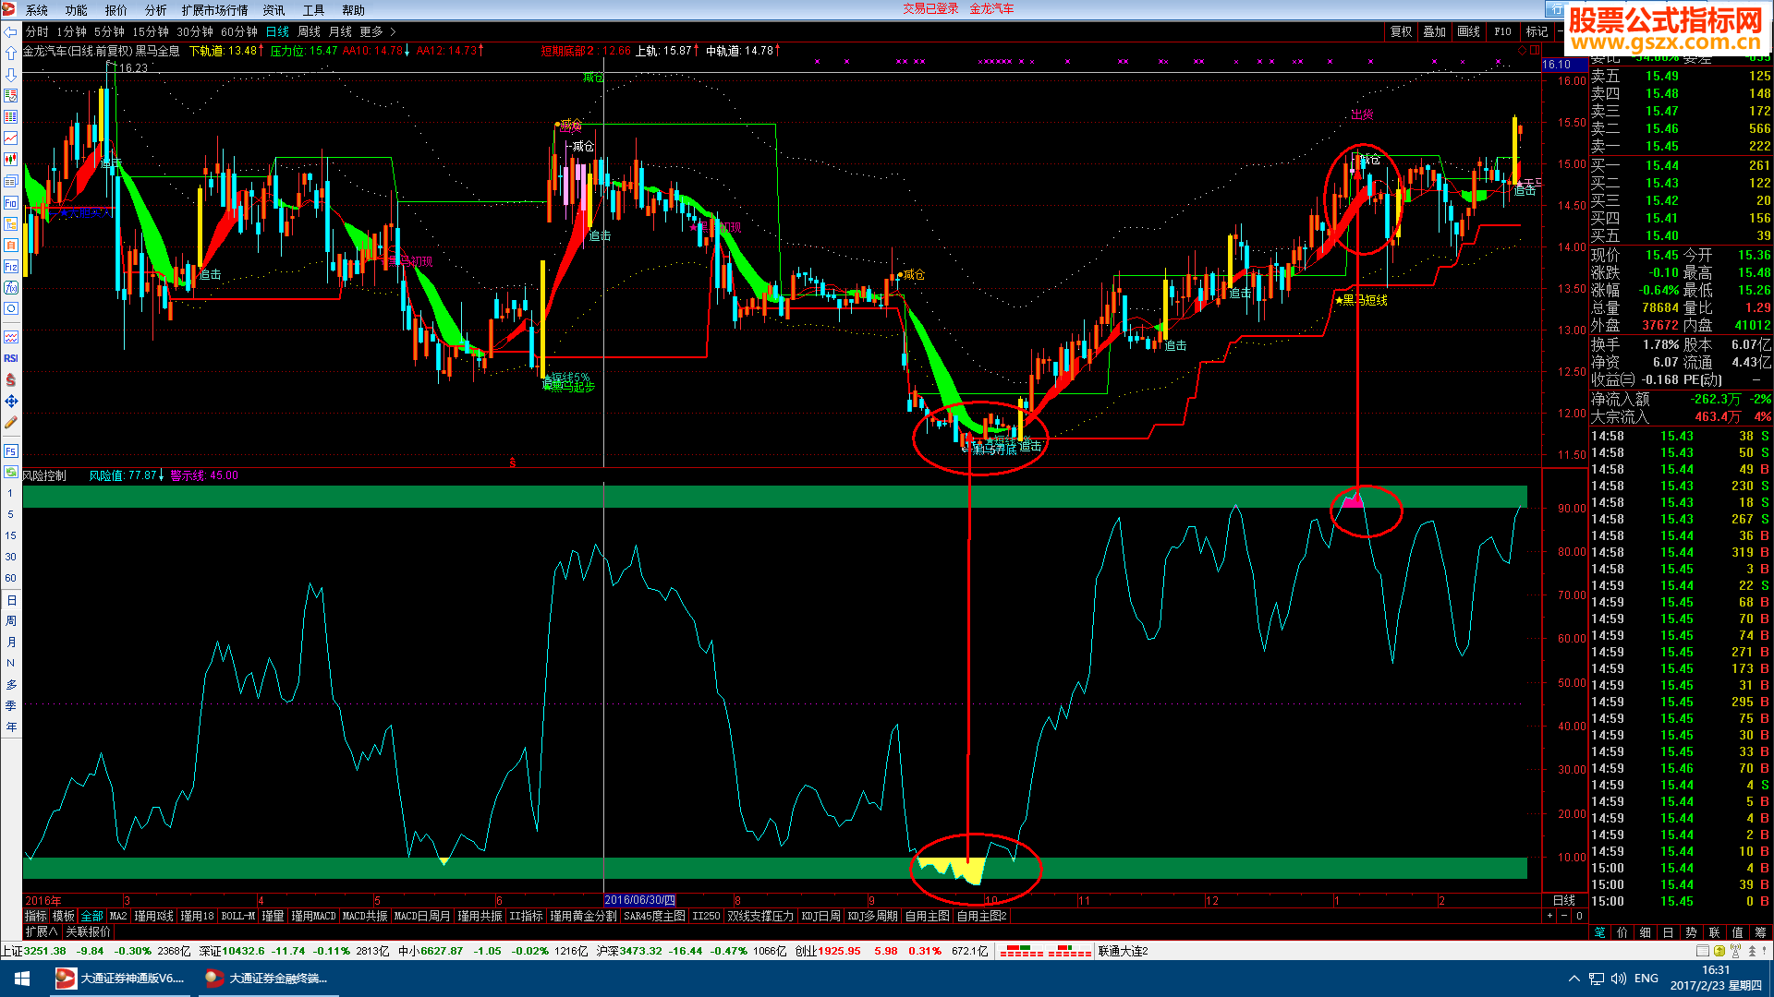Click the back arrow sidebar icon

(x=10, y=31)
